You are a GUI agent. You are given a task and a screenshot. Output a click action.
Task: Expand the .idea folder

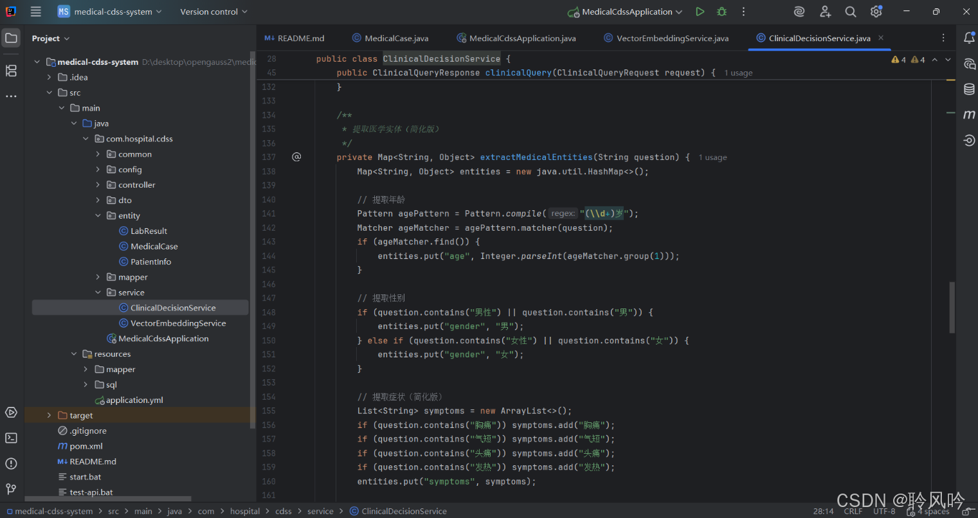coord(49,77)
